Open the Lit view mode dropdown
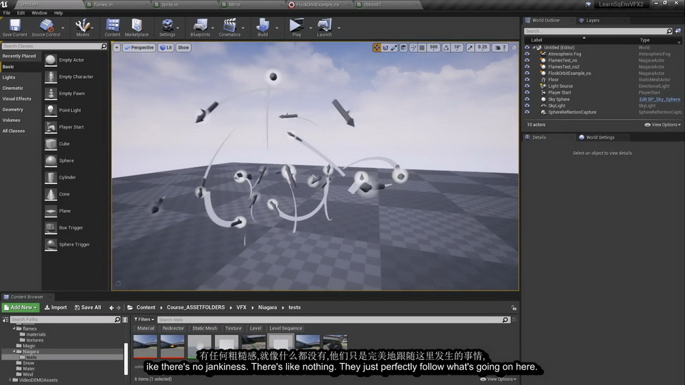 tap(166, 47)
